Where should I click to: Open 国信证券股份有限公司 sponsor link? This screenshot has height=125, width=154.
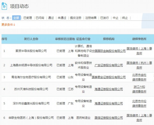tap(109, 118)
